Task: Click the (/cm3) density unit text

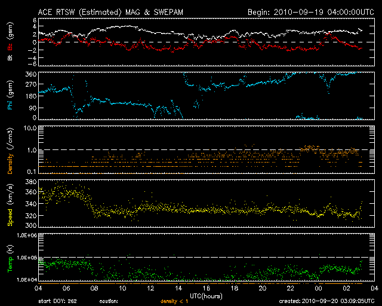Action: coord(10,139)
